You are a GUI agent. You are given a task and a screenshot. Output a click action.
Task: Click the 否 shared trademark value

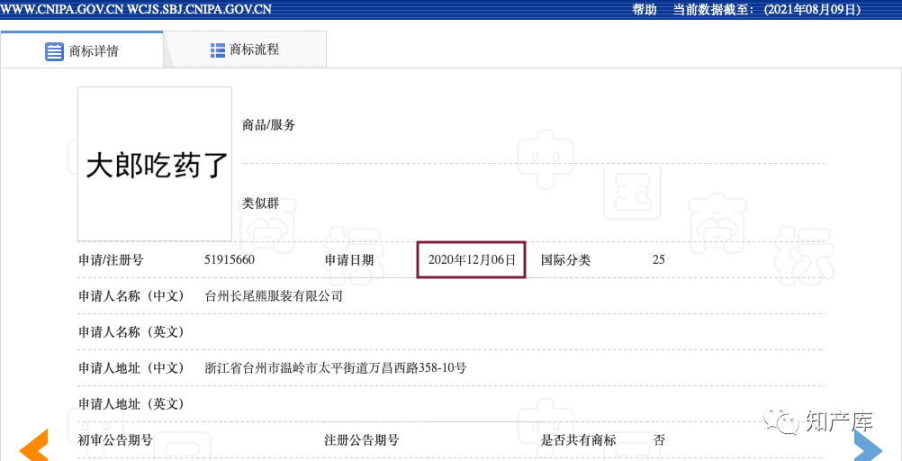659,440
